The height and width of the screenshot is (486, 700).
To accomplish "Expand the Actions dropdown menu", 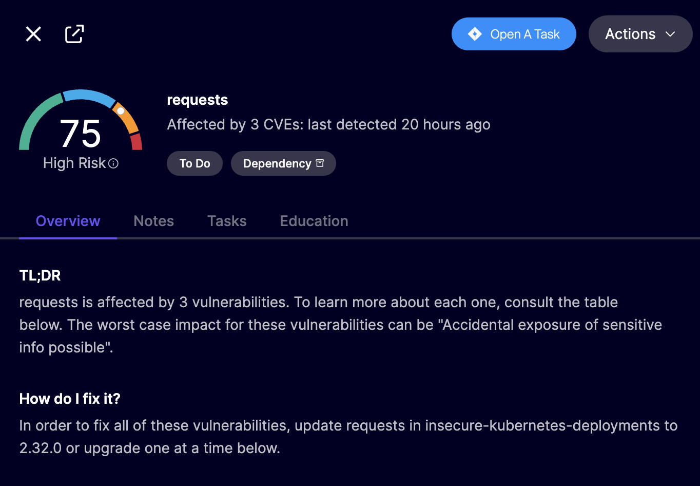I will (x=640, y=34).
